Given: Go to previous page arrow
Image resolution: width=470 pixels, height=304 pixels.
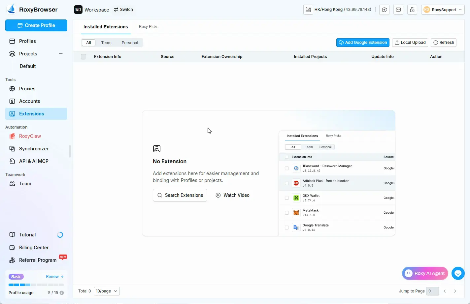Looking at the screenshot, I should pos(445,291).
